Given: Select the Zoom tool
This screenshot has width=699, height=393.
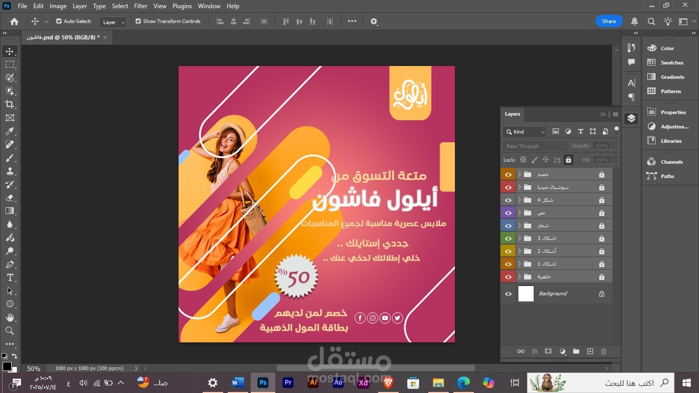Looking at the screenshot, I should pos(10,331).
